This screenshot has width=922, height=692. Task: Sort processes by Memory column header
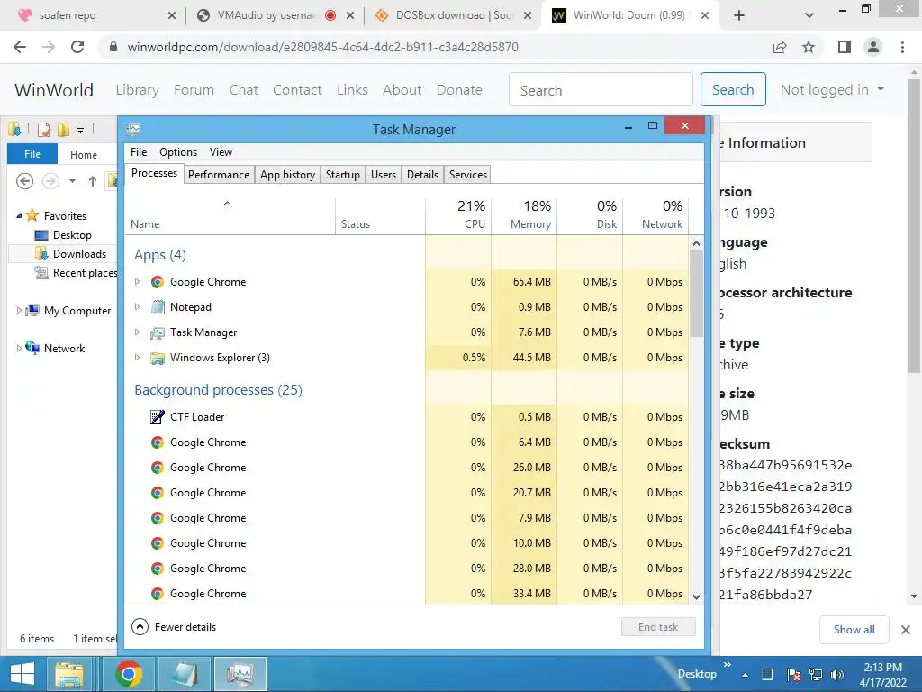click(525, 214)
